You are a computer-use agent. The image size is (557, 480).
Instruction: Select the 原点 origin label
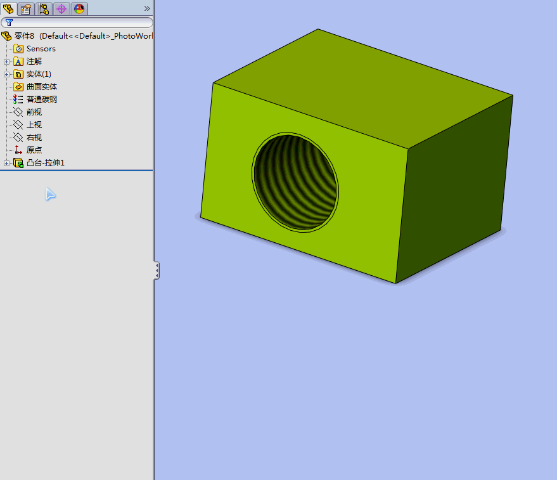[x=34, y=150]
